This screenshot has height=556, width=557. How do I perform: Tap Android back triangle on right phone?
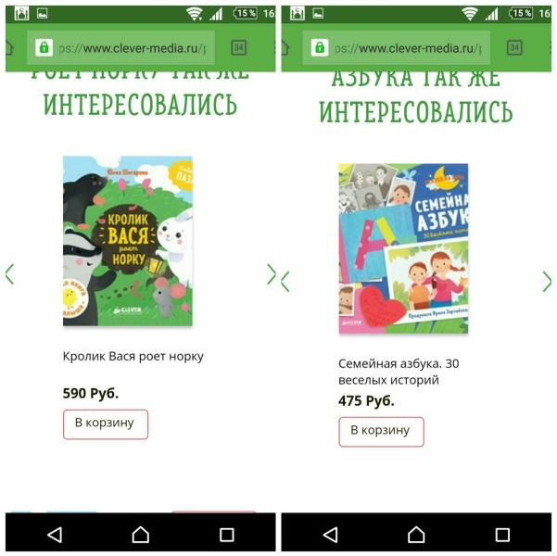click(x=330, y=535)
